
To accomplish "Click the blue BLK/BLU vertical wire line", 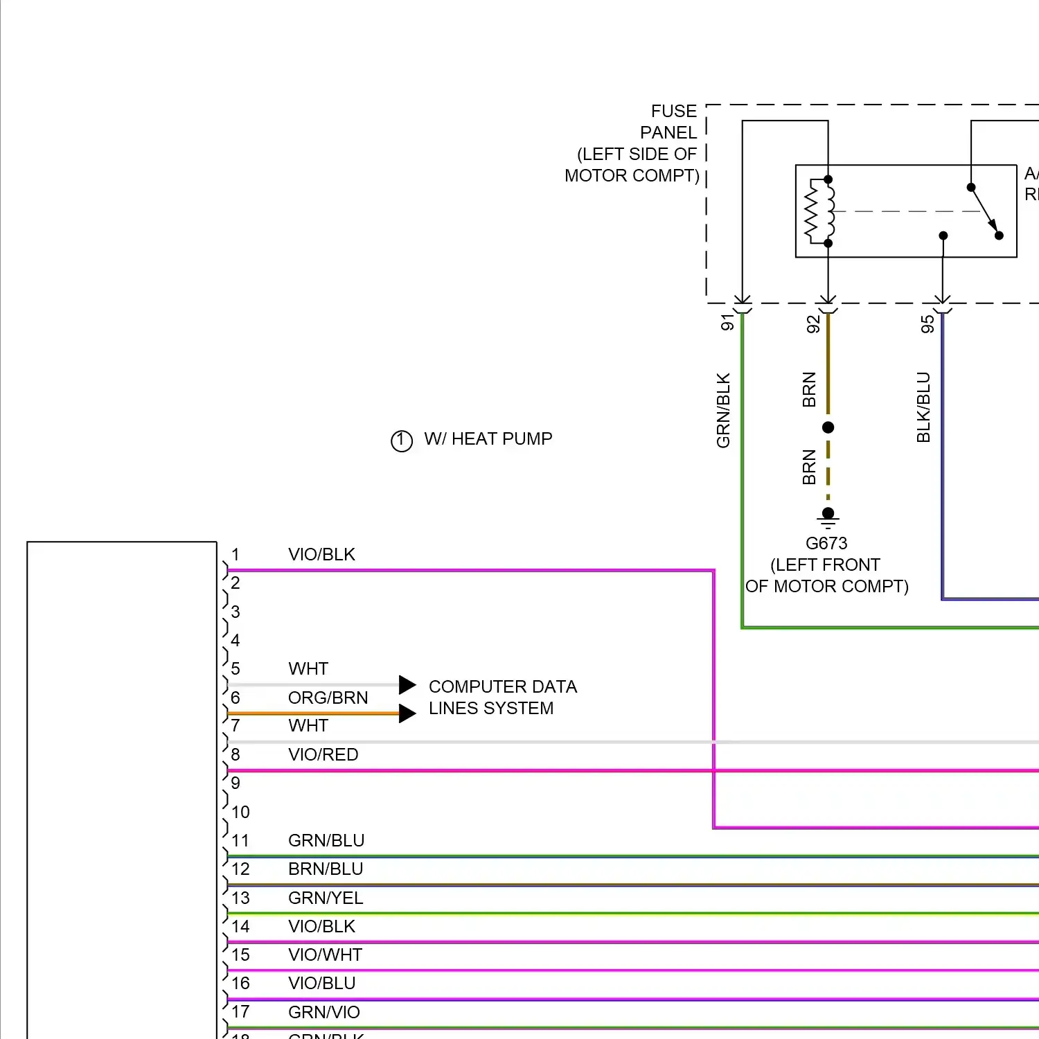I will coord(942,456).
